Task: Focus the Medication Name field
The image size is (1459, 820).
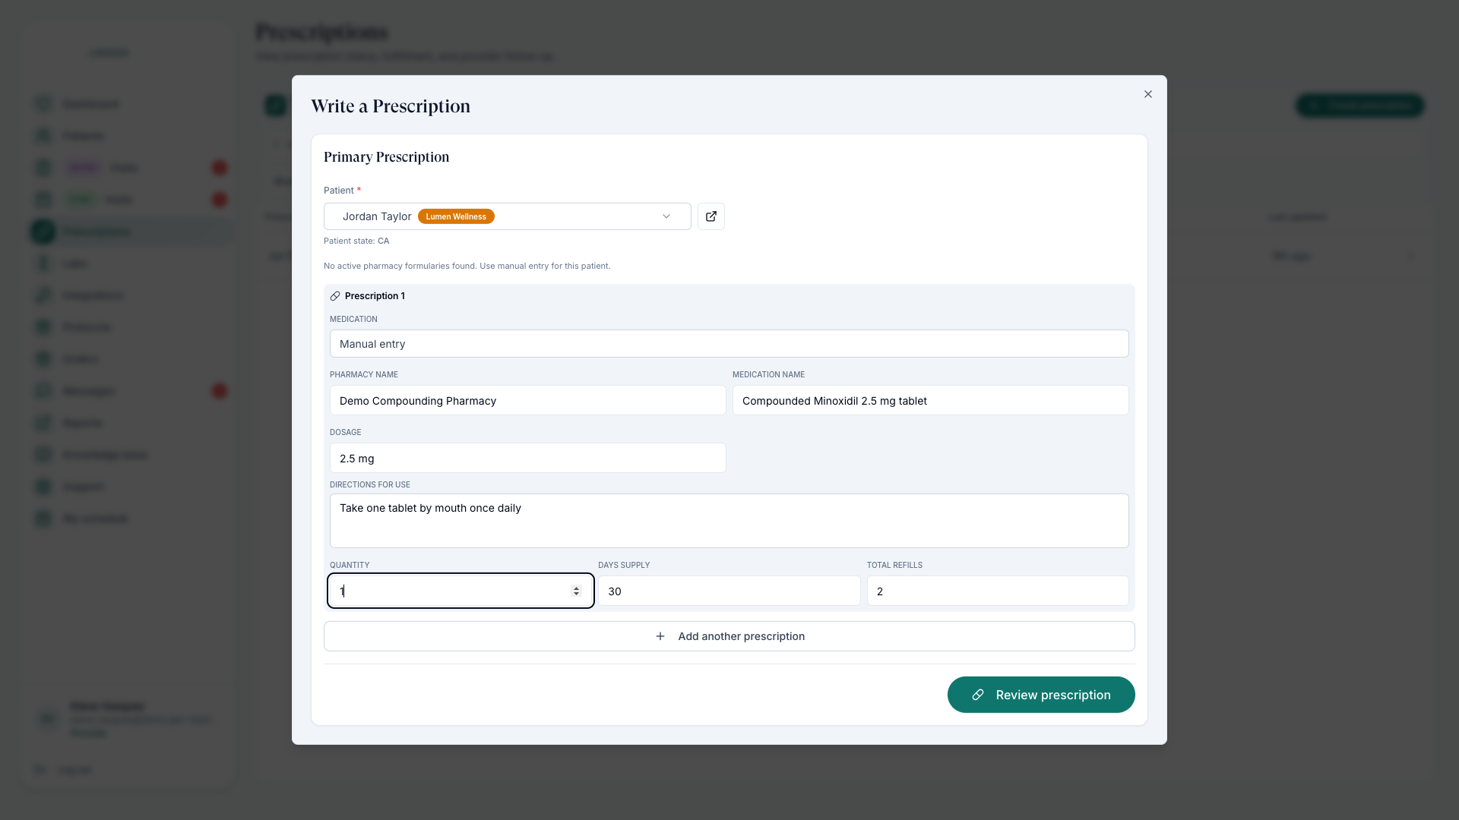Action: click(930, 401)
